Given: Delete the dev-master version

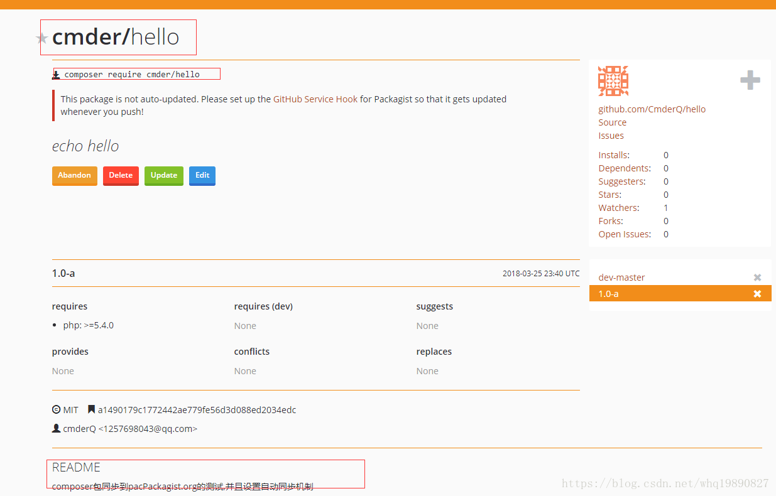Looking at the screenshot, I should point(757,277).
